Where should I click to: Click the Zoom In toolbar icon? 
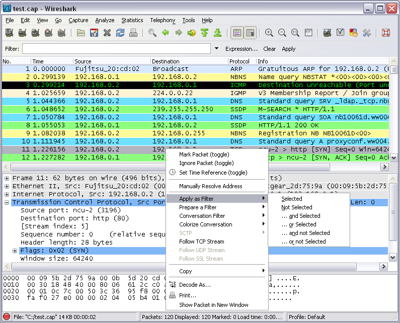[269, 33]
